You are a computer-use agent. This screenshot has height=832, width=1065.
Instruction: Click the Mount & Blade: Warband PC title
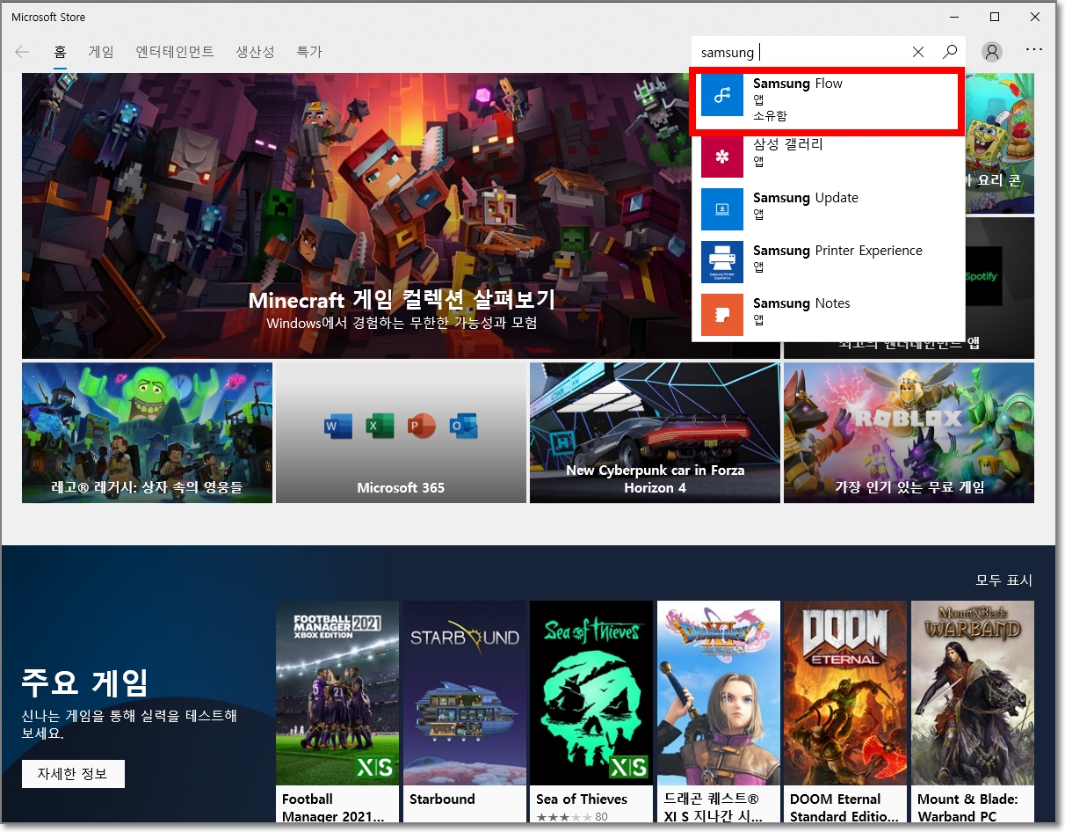pos(967,807)
